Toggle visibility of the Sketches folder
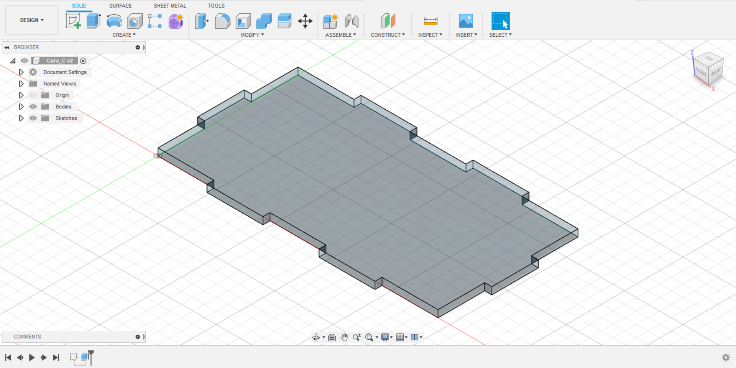This screenshot has width=736, height=368. (33, 118)
